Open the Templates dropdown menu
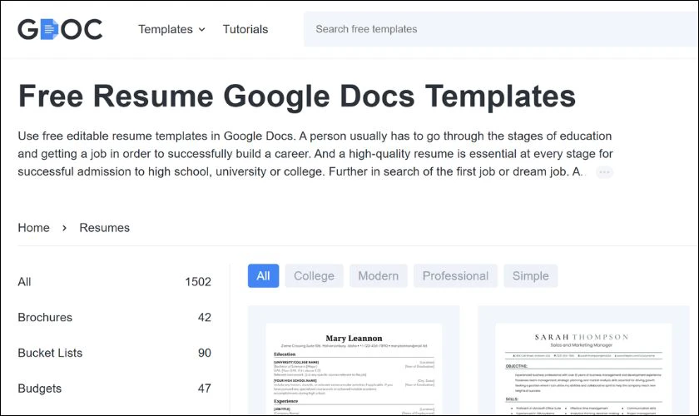Viewport: 699px width, 416px height. [171, 29]
